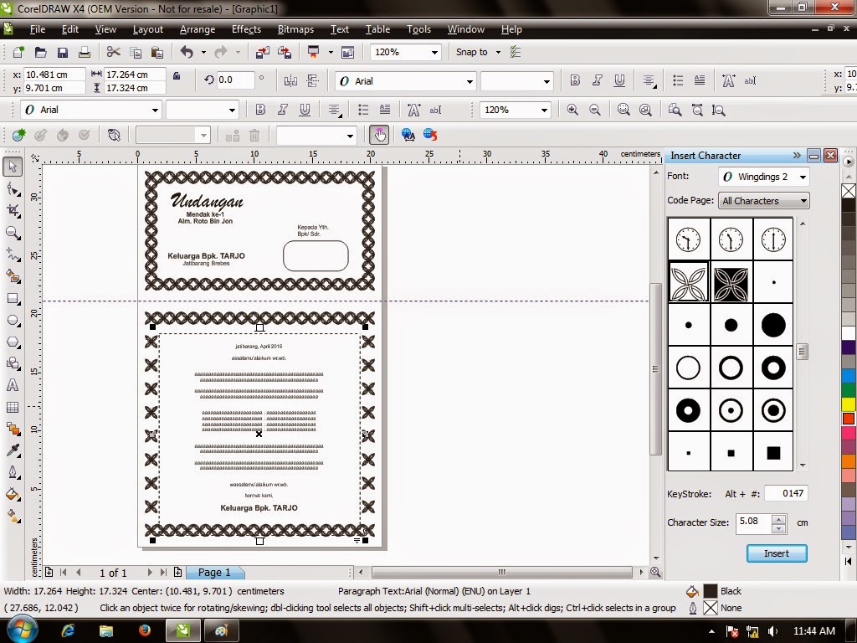The width and height of the screenshot is (857, 643).
Task: Toggle bullets in the property bar
Action: pos(678,80)
